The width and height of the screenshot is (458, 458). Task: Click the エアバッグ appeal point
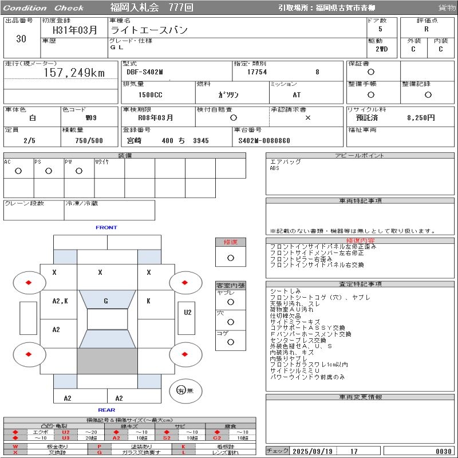point(285,162)
